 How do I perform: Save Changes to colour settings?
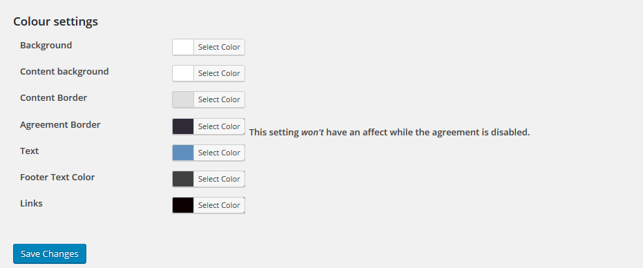pos(50,253)
